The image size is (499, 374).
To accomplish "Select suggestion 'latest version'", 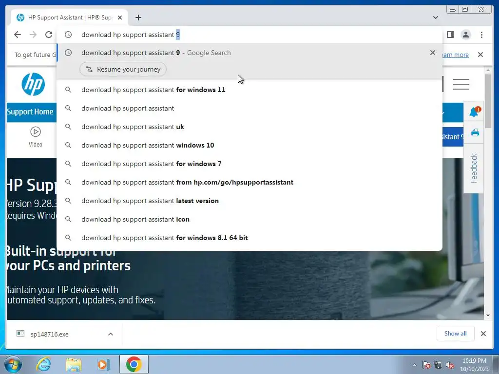I will pyautogui.click(x=249, y=201).
